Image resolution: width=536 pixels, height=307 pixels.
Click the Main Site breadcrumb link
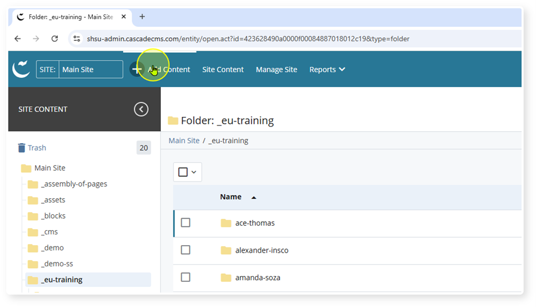(184, 140)
